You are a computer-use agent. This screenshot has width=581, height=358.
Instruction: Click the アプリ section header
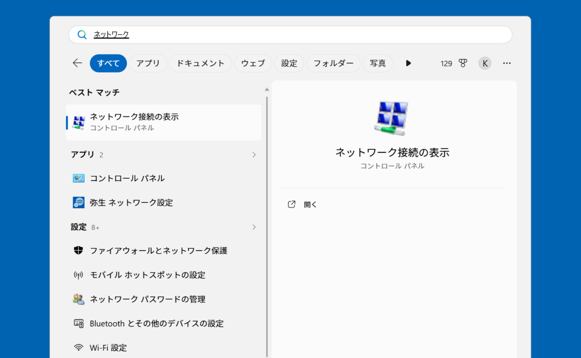87,155
